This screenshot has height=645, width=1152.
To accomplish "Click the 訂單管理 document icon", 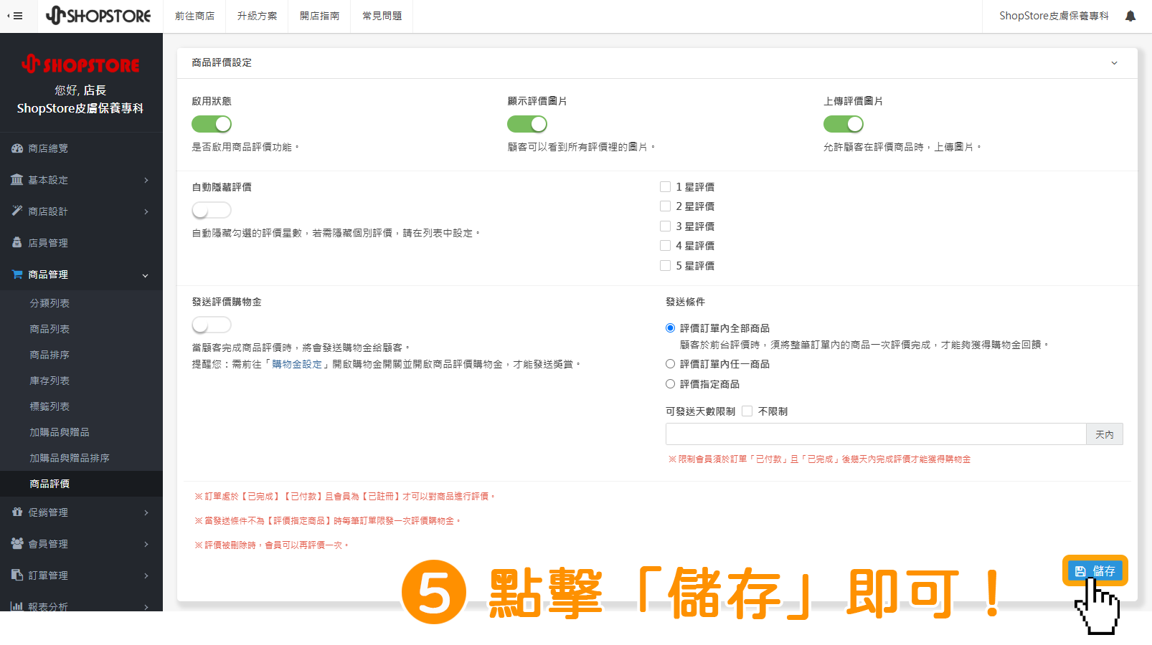I will (x=17, y=575).
